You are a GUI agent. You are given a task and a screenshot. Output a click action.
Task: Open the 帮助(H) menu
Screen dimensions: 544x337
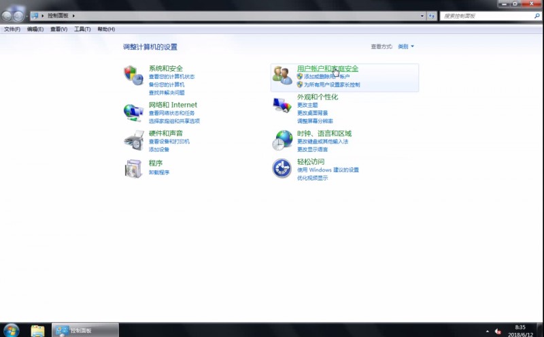tap(106, 29)
